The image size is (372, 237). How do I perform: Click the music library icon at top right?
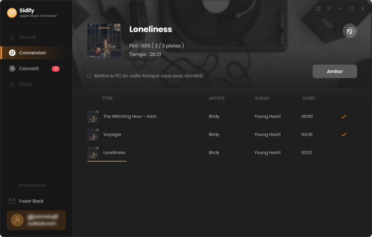350,31
